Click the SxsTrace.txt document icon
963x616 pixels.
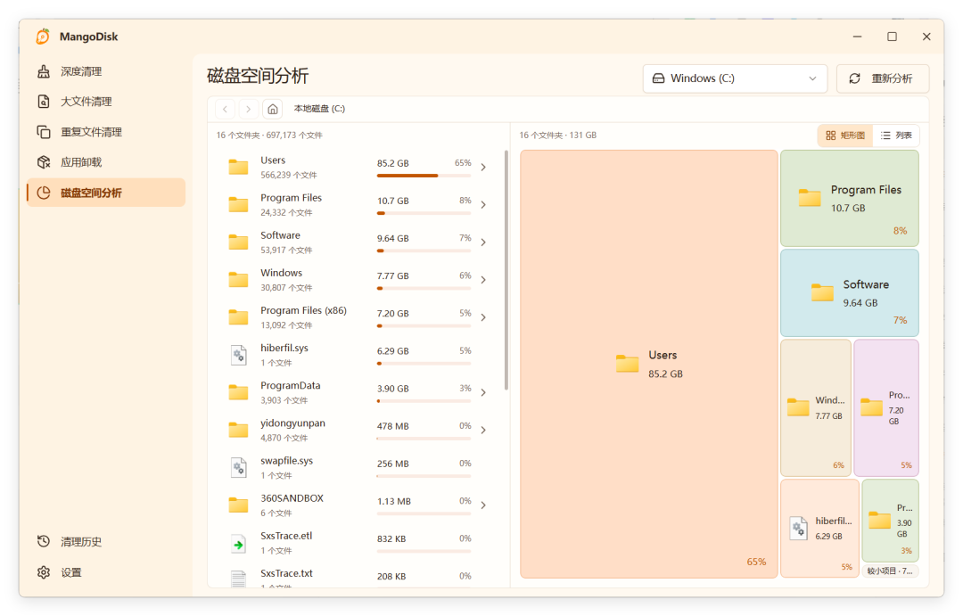click(x=238, y=579)
